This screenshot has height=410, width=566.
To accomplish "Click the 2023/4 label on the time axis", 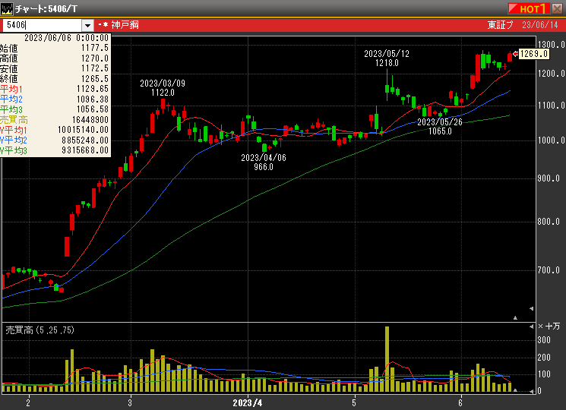I will coord(247,402).
